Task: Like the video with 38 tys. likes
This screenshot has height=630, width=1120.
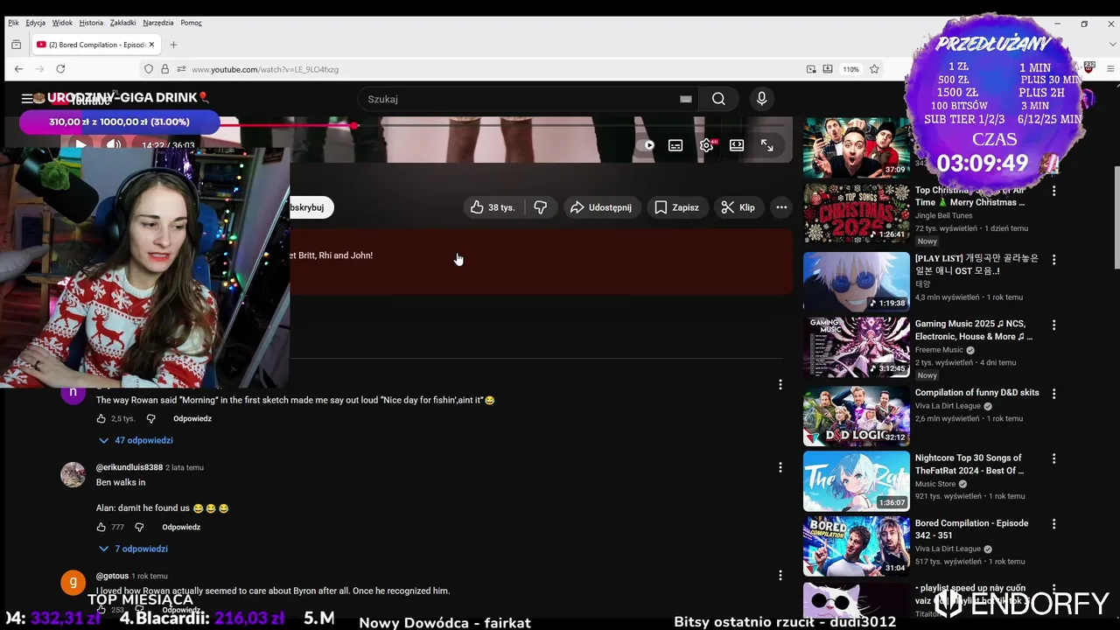Action: point(493,207)
